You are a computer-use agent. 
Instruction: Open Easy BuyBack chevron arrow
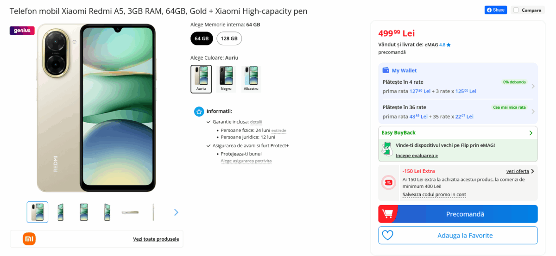click(x=531, y=133)
